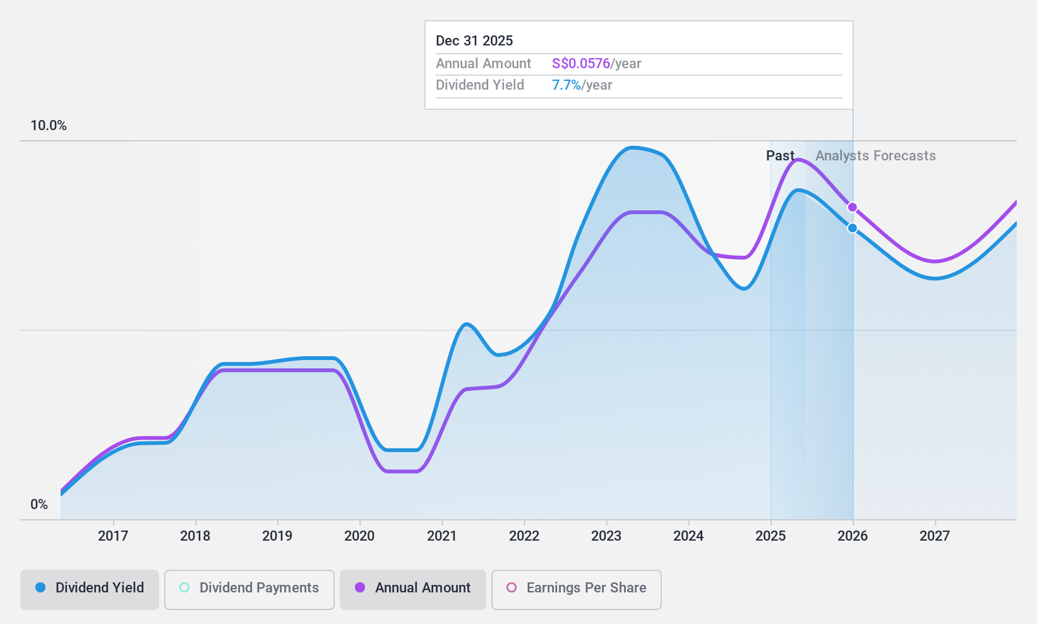
Task: Click the blue Dividend Yield data point marker
Action: pos(853,228)
